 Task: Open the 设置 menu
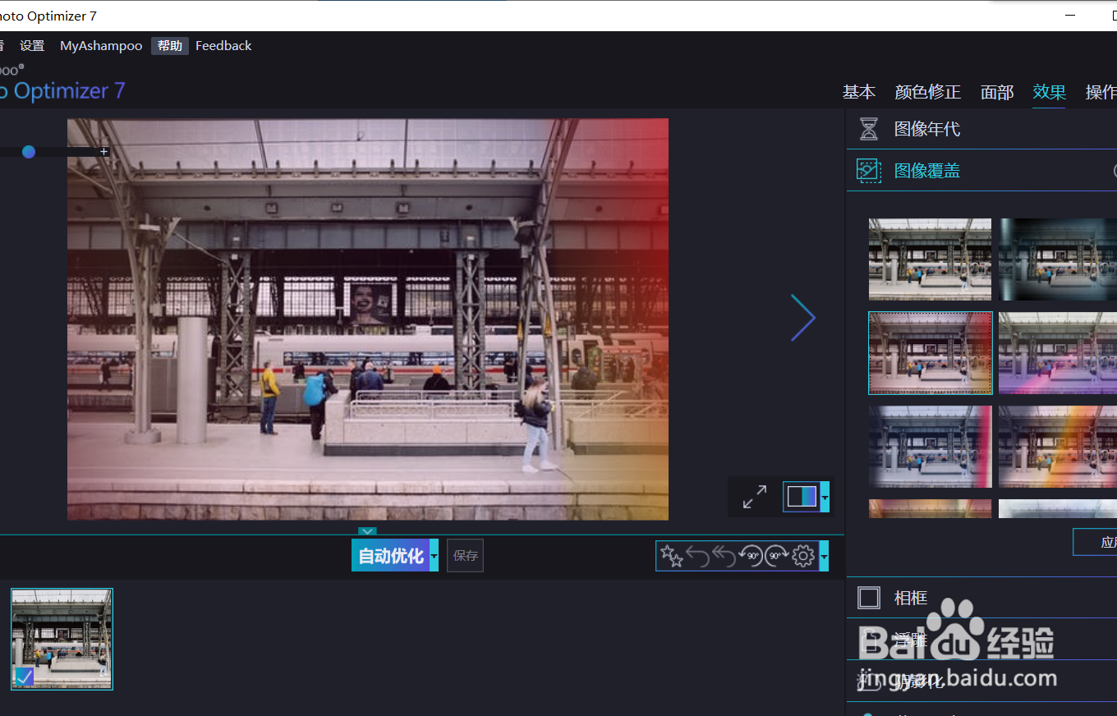[32, 46]
